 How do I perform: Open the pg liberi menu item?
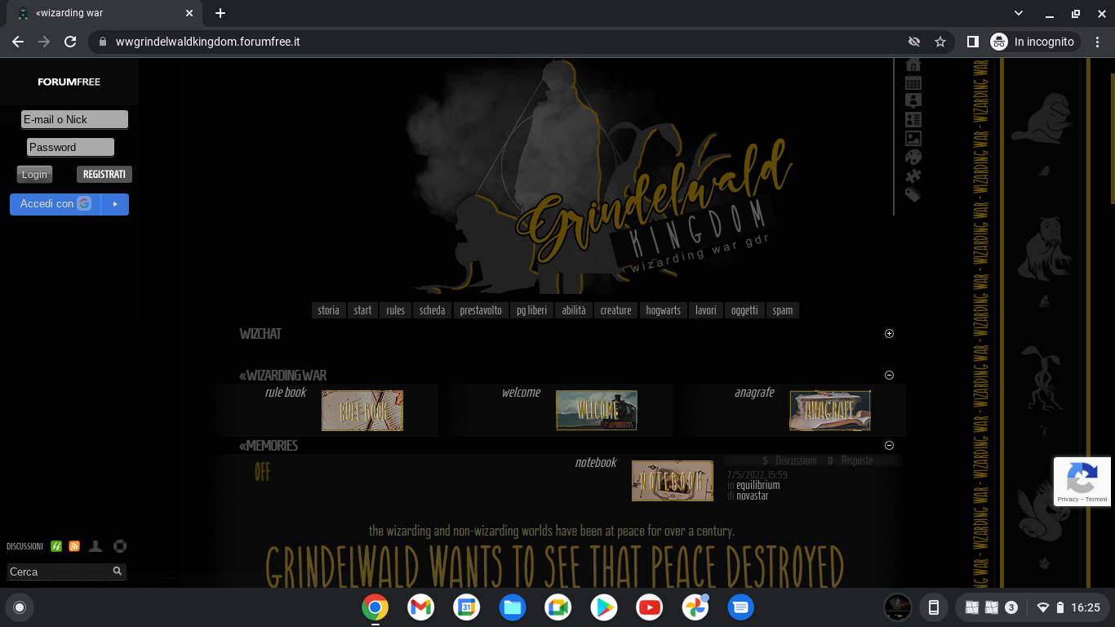click(531, 310)
